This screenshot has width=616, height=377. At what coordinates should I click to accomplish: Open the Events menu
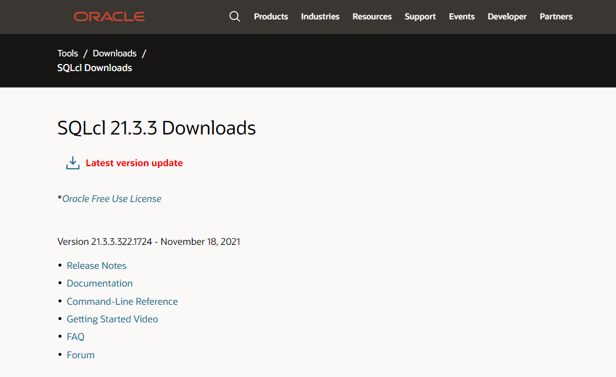click(x=462, y=16)
